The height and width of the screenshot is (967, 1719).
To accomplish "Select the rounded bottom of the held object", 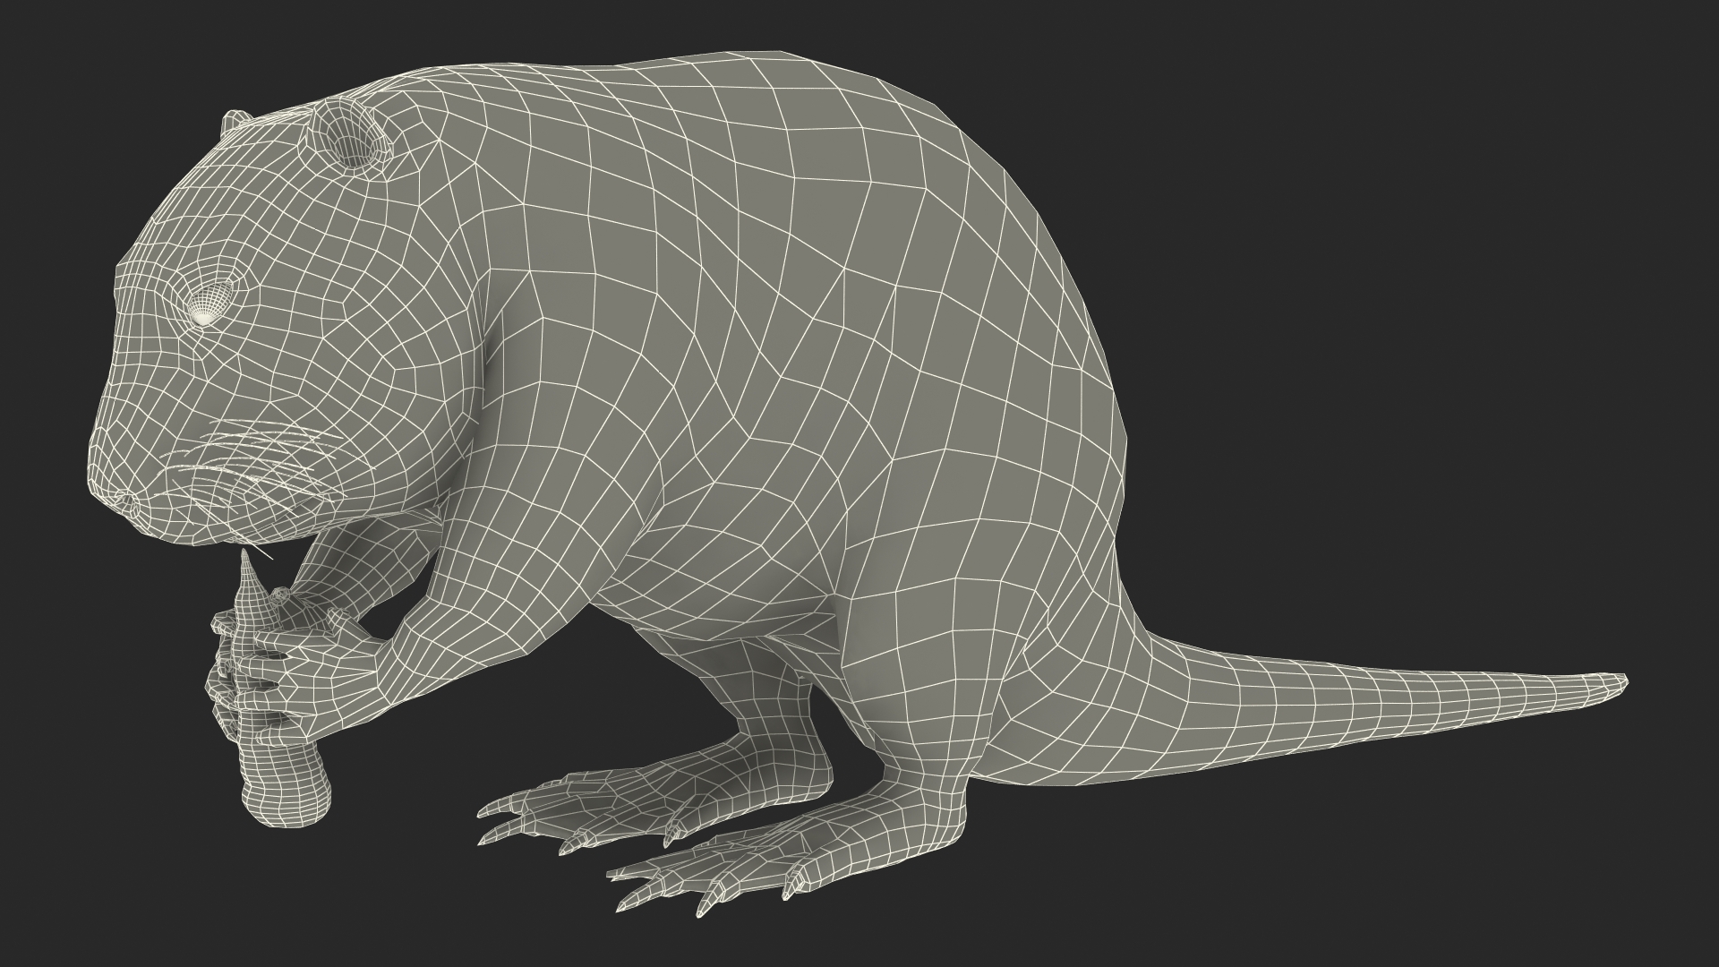I will tap(288, 804).
